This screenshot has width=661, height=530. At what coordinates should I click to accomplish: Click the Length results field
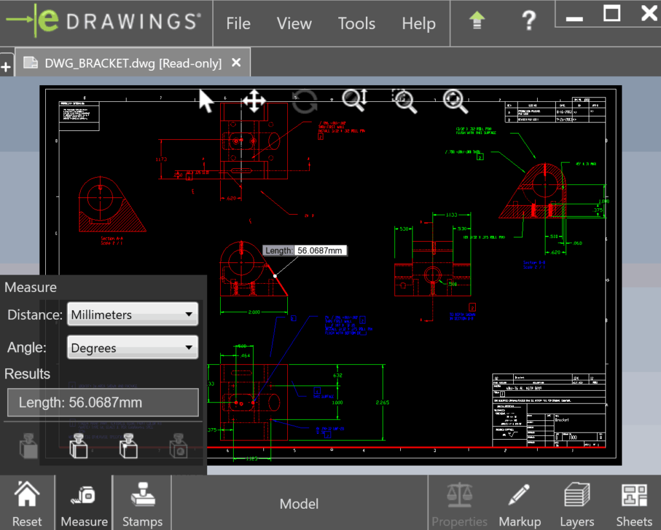[x=102, y=403]
